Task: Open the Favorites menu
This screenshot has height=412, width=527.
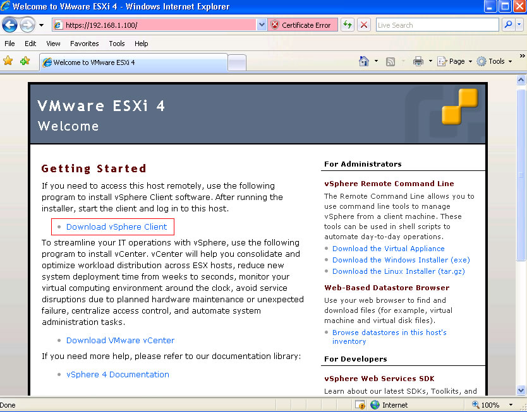Action: coord(85,44)
